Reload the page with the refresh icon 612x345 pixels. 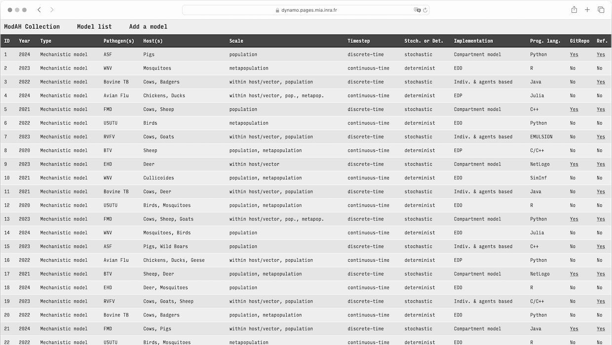point(425,10)
